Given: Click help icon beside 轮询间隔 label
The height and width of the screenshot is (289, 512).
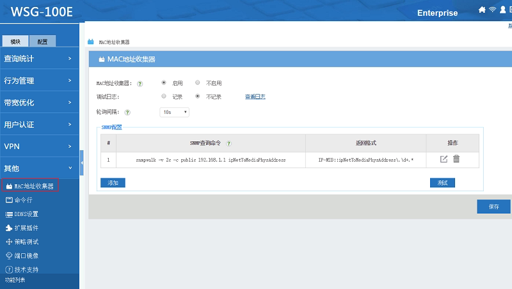Looking at the screenshot, I should point(127,112).
